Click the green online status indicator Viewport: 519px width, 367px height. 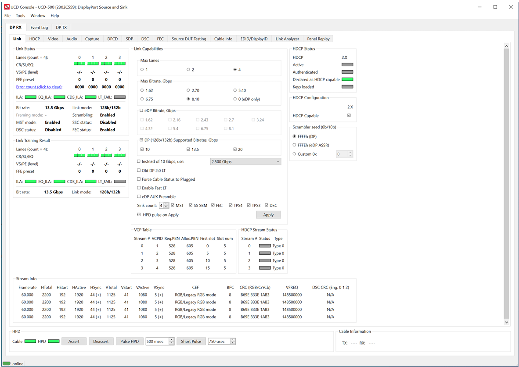[x=7, y=363]
